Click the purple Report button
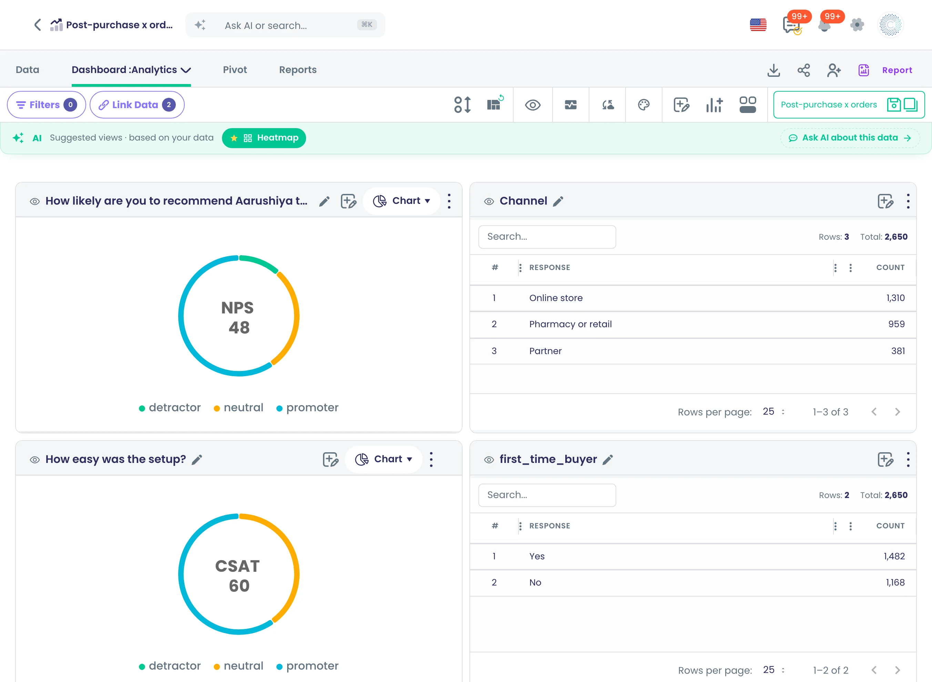 885,70
